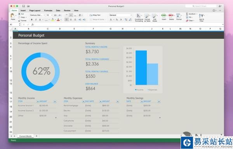Image resolution: width=233 pixels, height=149 pixels.
Task: Toggle middle vertical alignment
Action: [x=71, y=15]
